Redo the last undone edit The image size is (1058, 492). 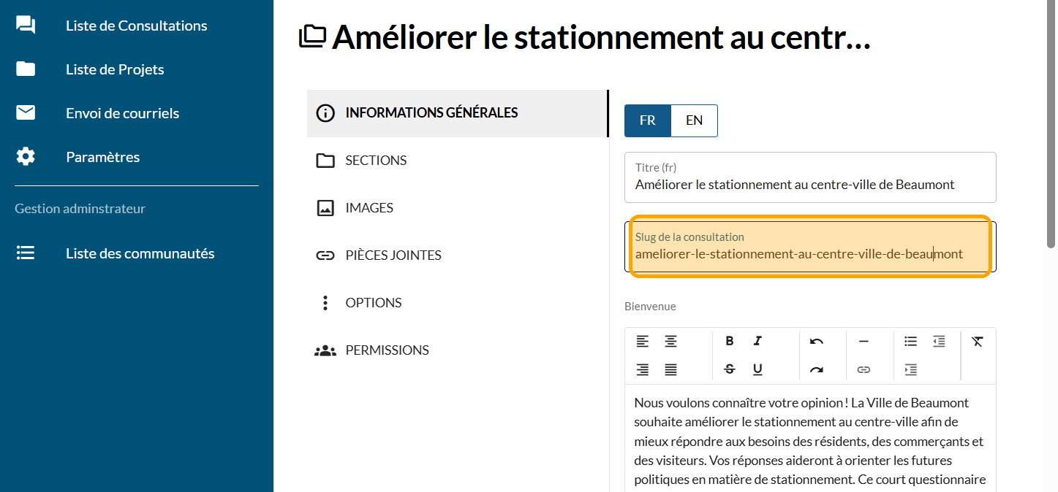817,369
